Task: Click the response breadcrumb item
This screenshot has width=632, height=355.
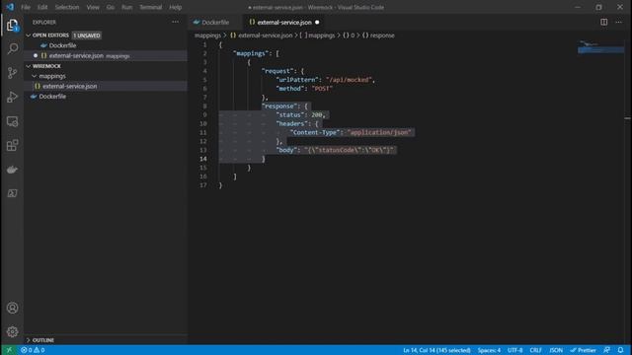Action: [378, 35]
